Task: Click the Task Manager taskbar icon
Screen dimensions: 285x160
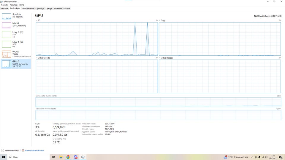Action: click(x=83, y=157)
